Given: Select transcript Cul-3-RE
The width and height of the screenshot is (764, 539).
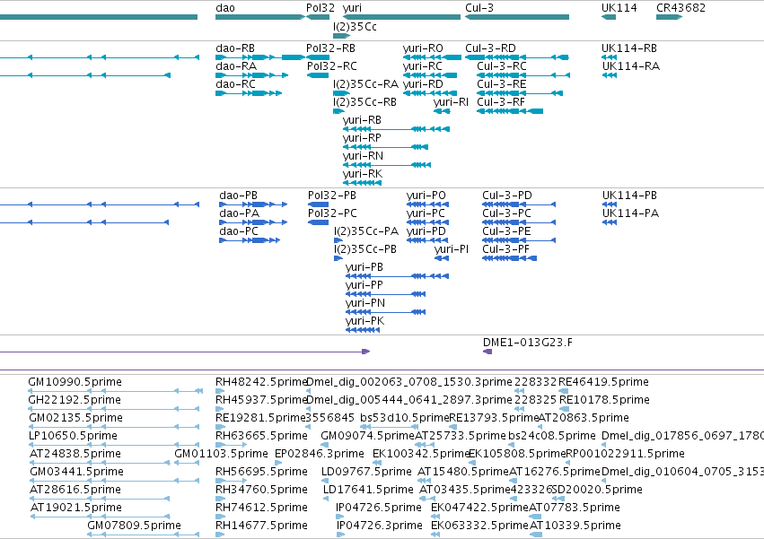Looking at the screenshot, I should point(520,93).
